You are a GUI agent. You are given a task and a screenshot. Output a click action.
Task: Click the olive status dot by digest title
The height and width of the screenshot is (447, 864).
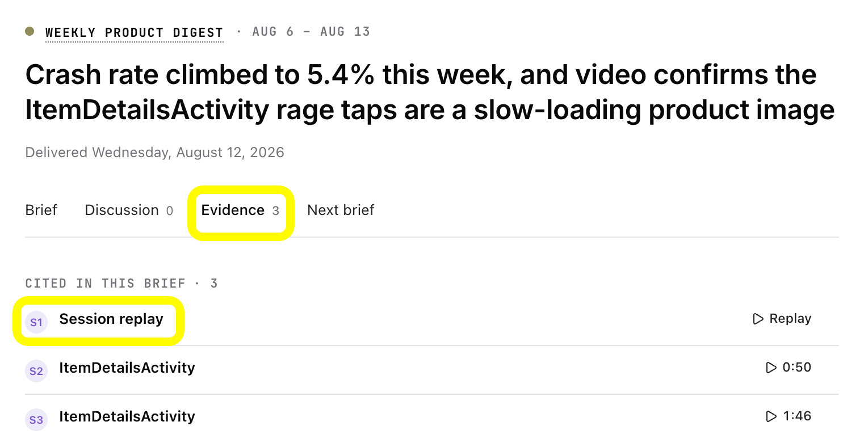[x=30, y=31]
